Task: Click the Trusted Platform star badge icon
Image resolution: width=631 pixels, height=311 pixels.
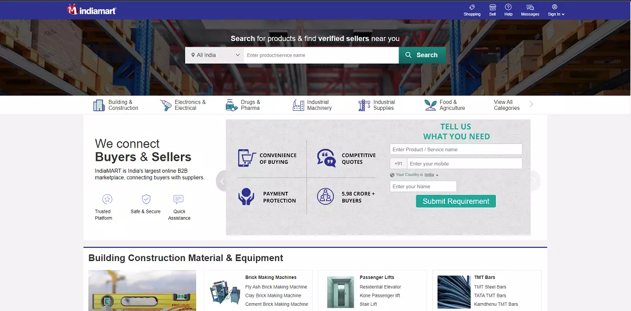Action: 107,199
